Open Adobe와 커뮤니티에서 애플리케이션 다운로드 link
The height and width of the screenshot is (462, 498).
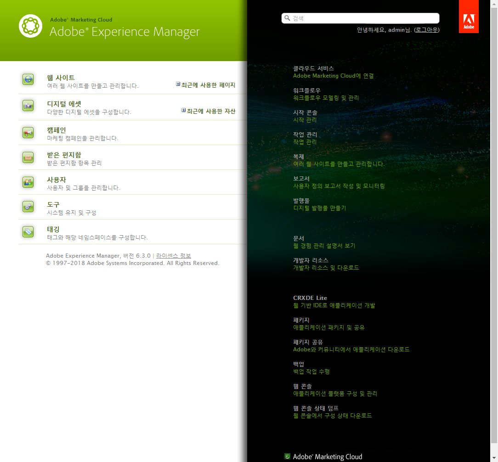coord(351,349)
